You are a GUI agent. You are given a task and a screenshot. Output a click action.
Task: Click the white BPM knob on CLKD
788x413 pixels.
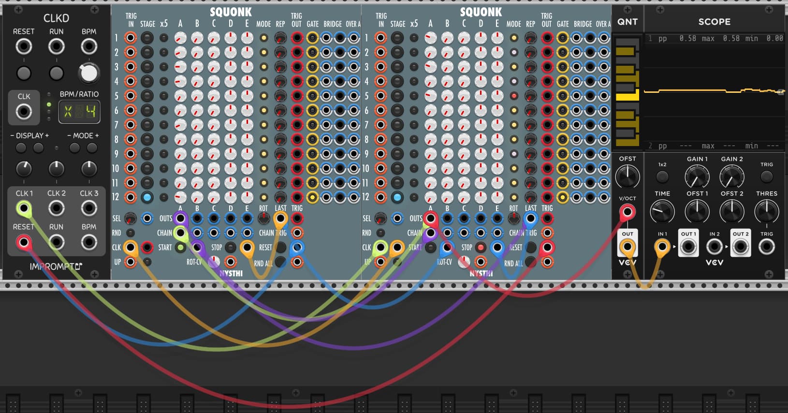(89, 74)
